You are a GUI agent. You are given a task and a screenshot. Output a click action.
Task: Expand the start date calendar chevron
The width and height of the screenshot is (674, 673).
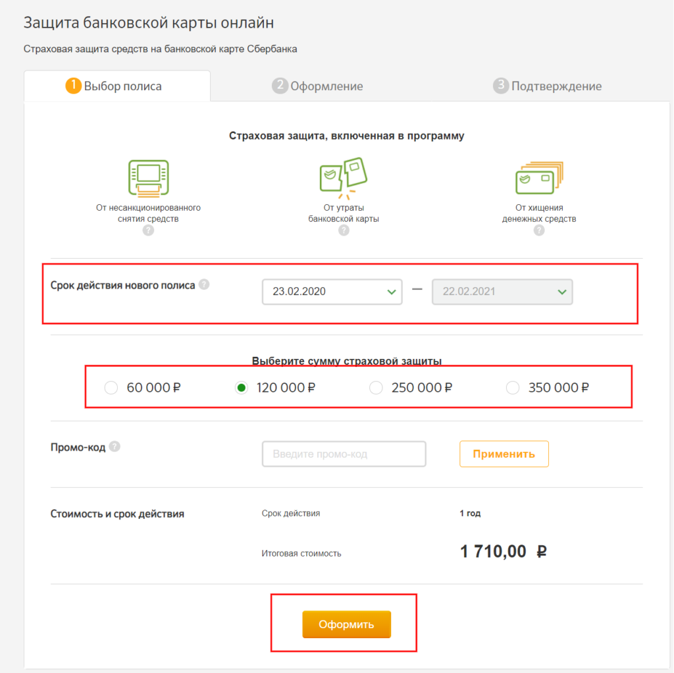pos(392,292)
